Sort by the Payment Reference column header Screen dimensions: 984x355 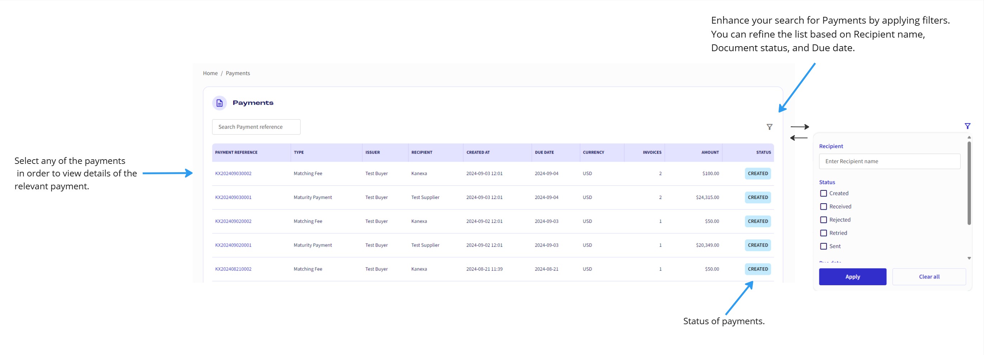click(236, 152)
